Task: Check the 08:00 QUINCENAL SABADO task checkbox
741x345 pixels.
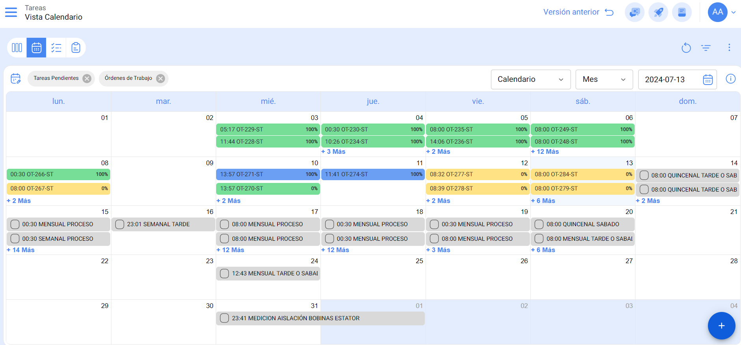Action: (x=539, y=224)
